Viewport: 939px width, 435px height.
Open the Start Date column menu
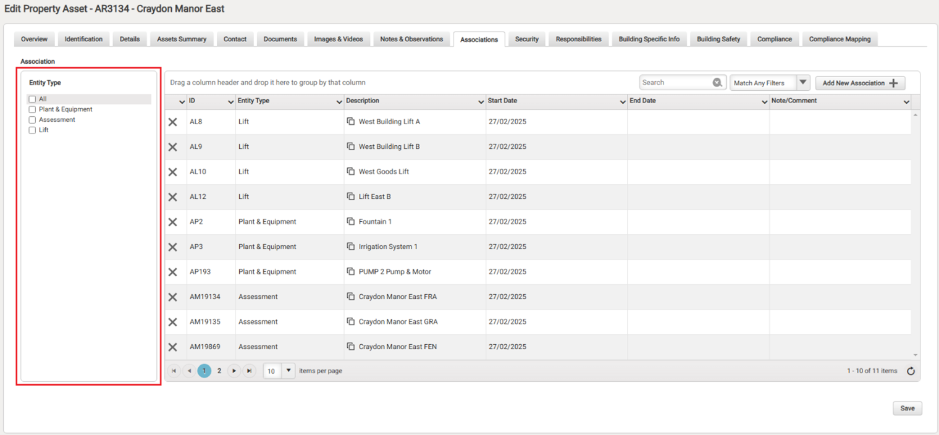tap(623, 102)
